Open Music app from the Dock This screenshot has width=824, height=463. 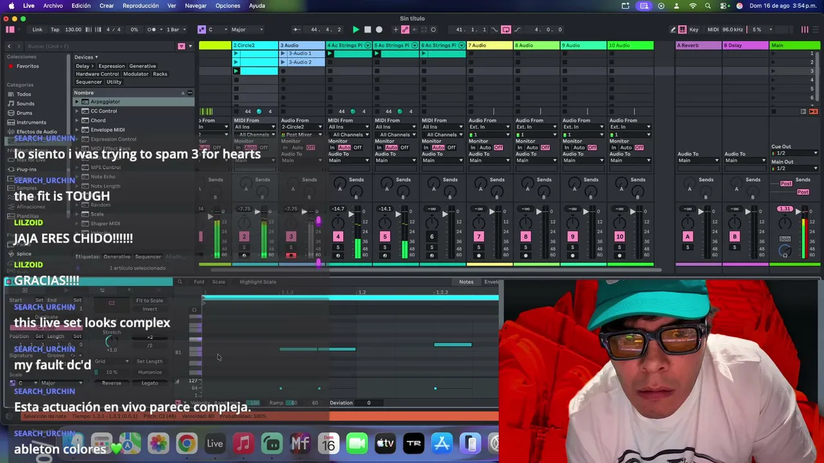click(x=243, y=443)
